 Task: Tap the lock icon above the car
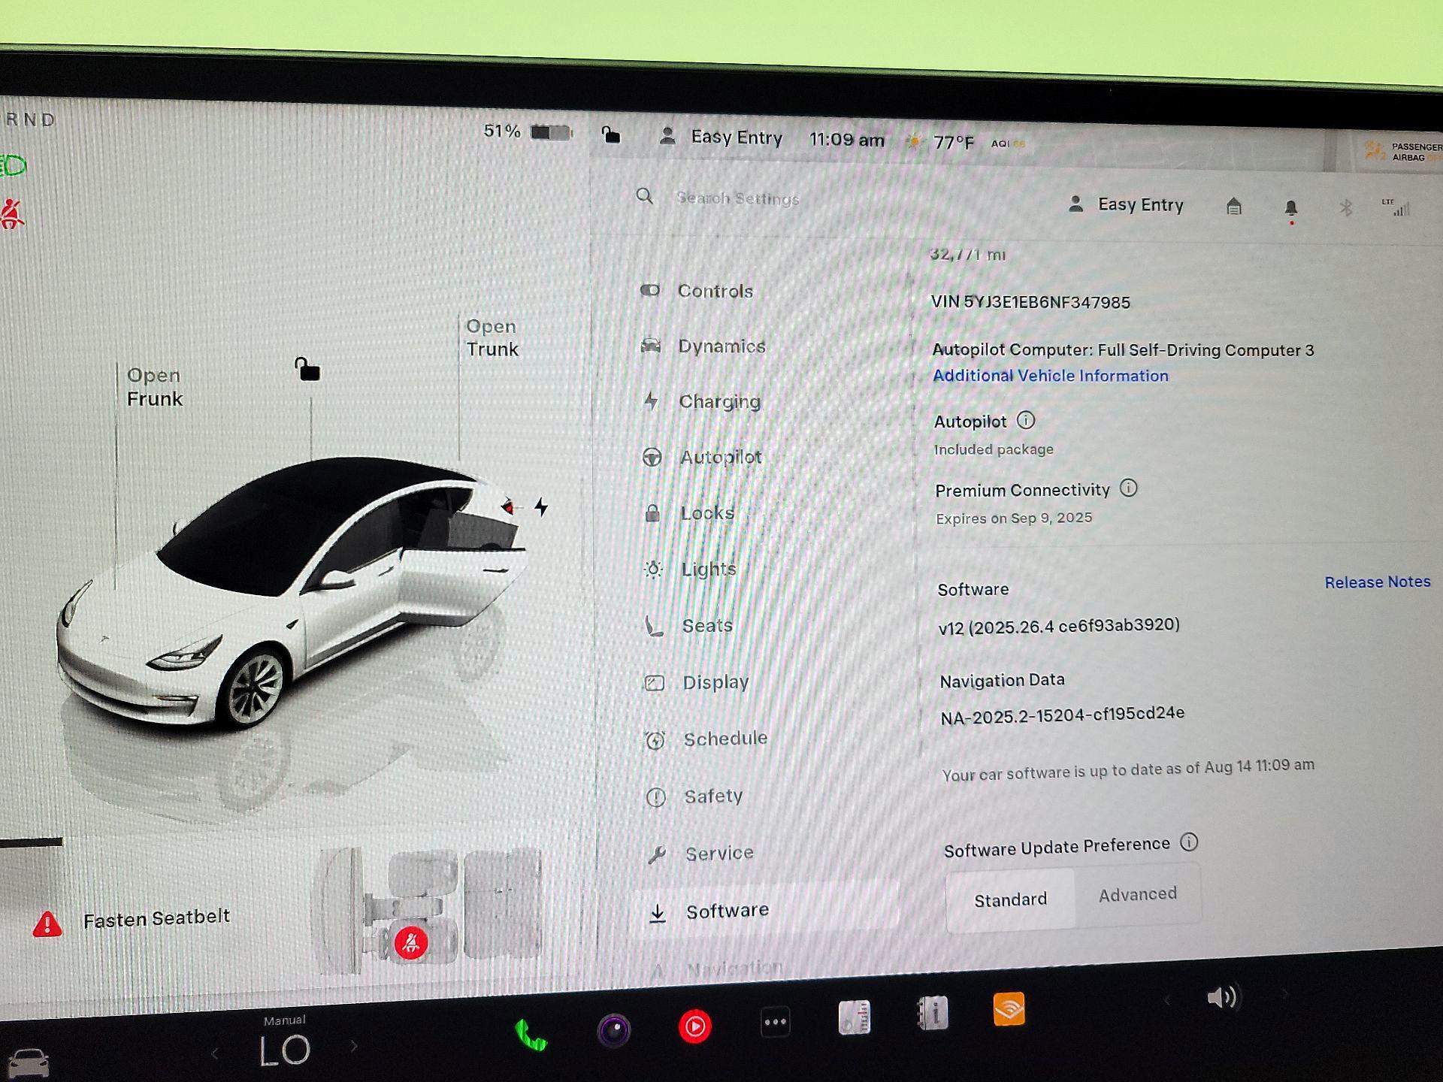pyautogui.click(x=307, y=369)
